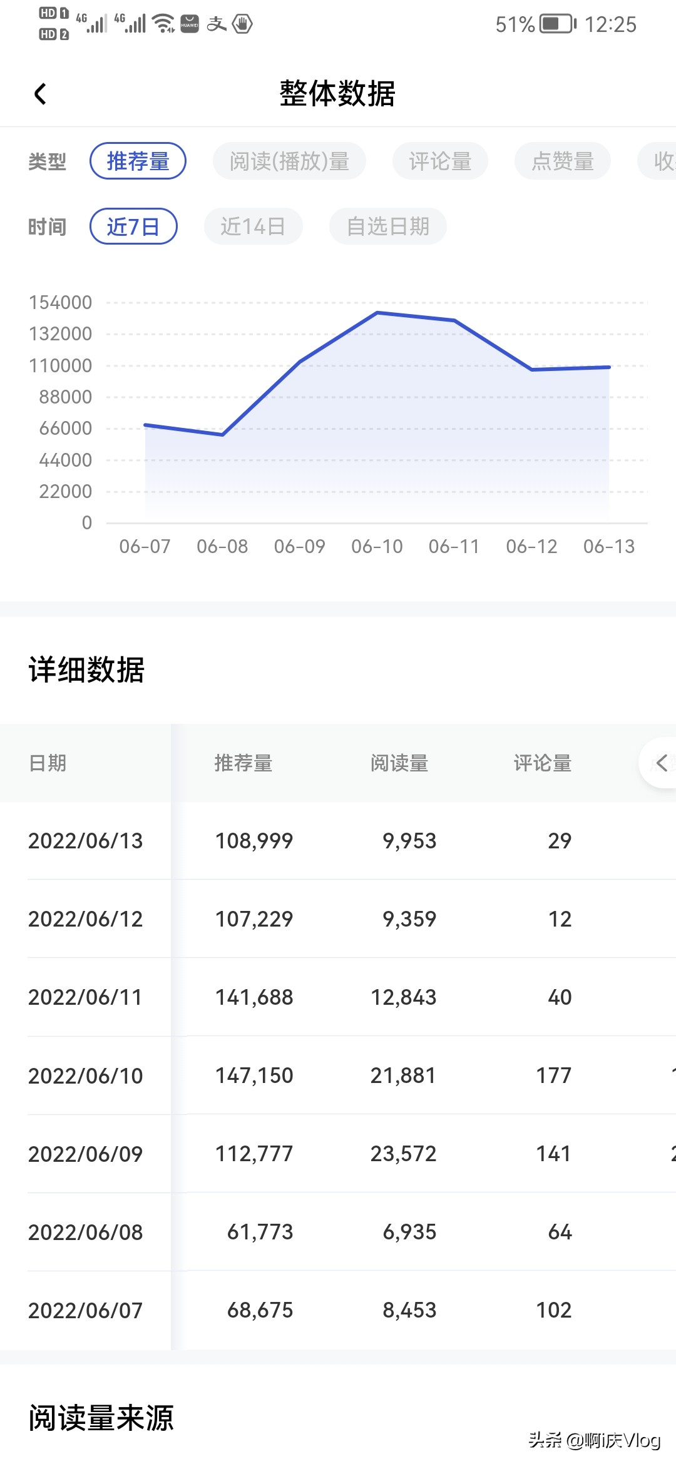Tap chart point at 06-11
This screenshot has height=1464, width=676.
(x=454, y=320)
